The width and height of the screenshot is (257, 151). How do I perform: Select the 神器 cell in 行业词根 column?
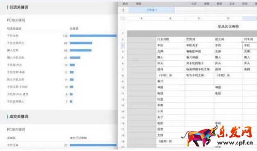[171, 87]
